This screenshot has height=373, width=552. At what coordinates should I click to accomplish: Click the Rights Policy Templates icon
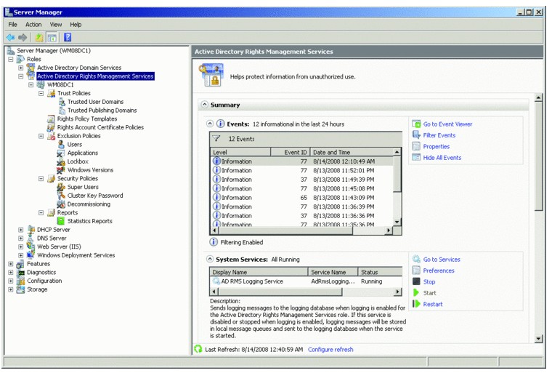52,119
